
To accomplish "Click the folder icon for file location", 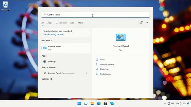I will coord(97,64).
